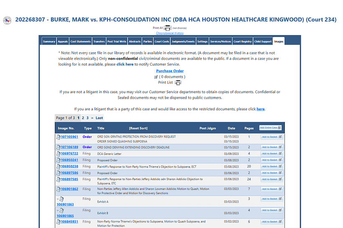Open document icon for image 107106189
The width and height of the screenshot is (343, 228).
[x=59, y=147]
